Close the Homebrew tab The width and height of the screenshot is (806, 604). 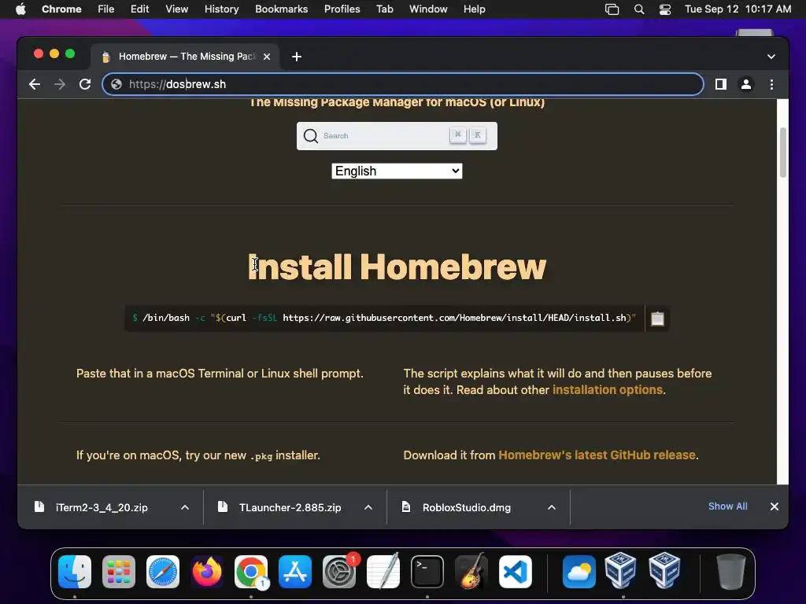point(267,57)
